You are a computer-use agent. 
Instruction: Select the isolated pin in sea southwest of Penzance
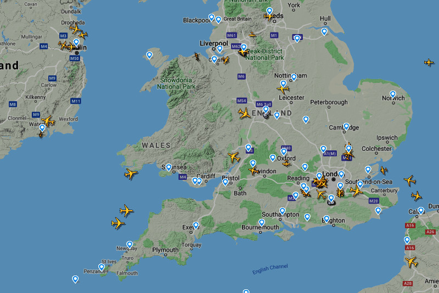click(75, 279)
